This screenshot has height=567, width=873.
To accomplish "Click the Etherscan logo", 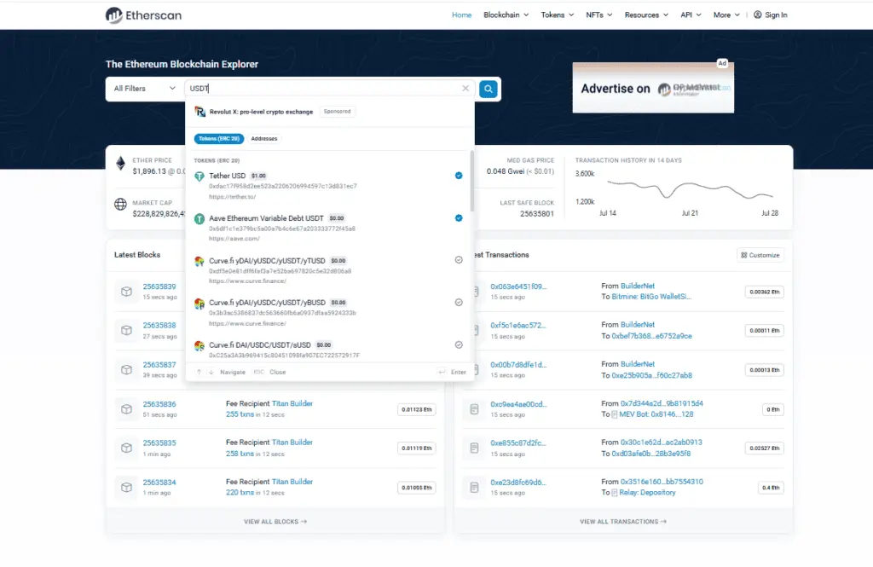I will (143, 15).
